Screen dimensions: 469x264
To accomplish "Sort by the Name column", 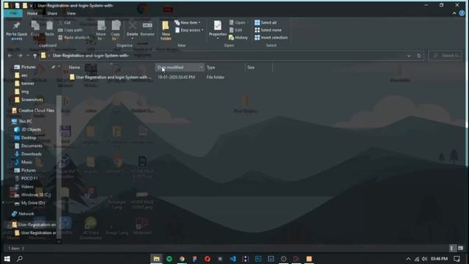I will tap(75, 67).
